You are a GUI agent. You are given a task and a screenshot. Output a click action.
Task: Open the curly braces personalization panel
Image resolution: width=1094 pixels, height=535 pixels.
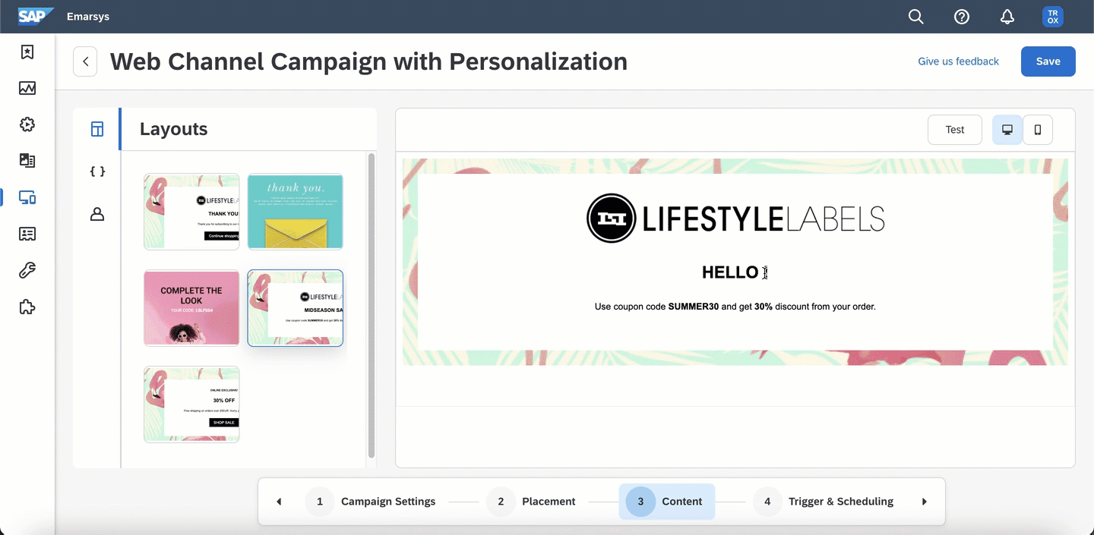[x=97, y=172]
